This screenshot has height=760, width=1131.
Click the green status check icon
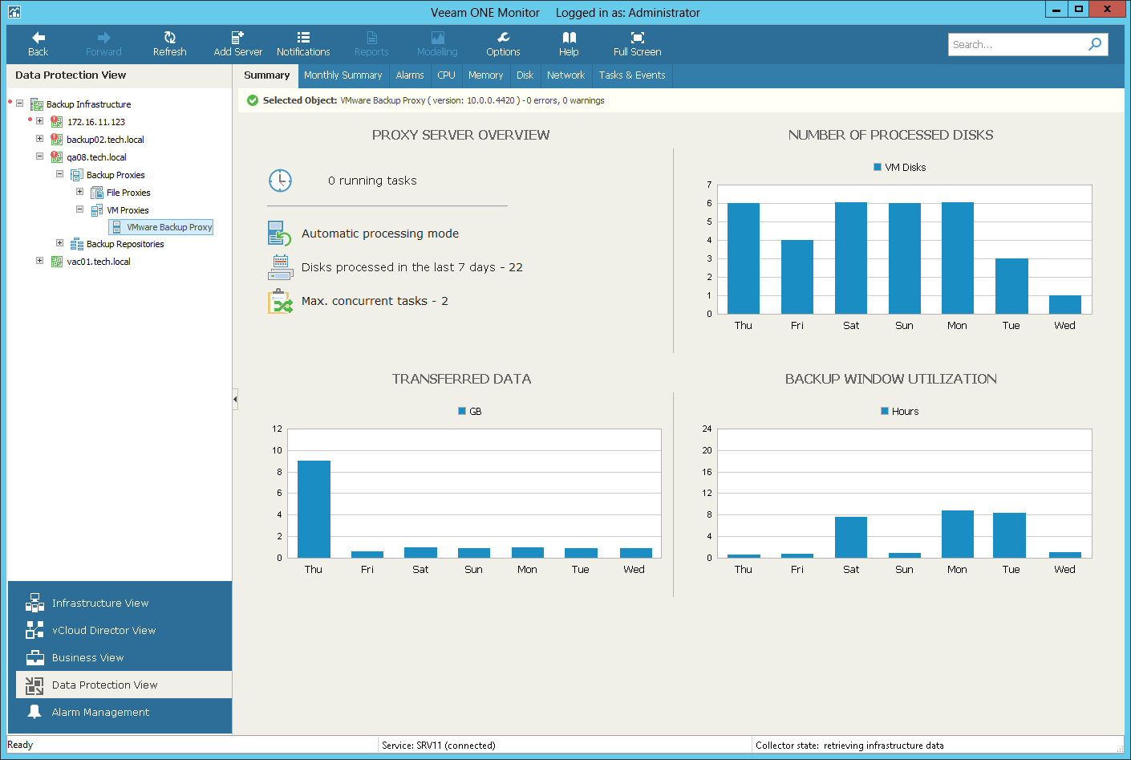(253, 100)
